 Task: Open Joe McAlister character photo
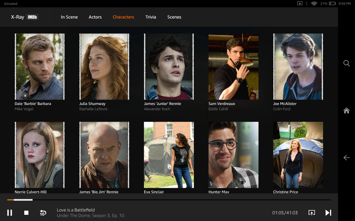click(298, 67)
